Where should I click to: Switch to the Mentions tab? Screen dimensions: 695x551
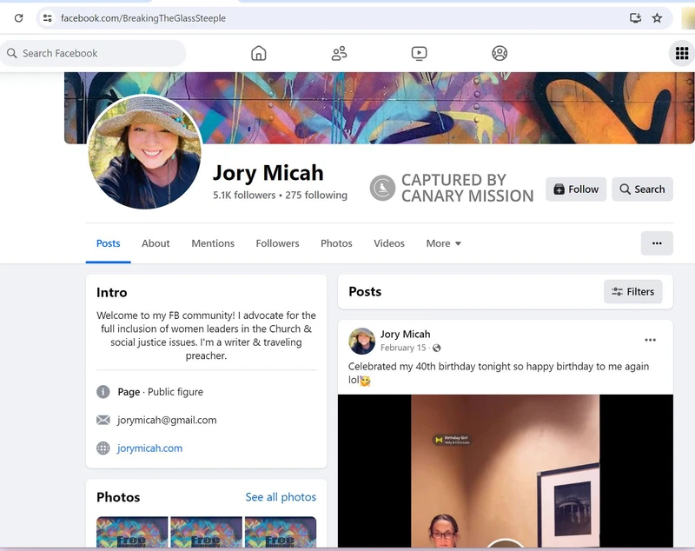tap(213, 243)
